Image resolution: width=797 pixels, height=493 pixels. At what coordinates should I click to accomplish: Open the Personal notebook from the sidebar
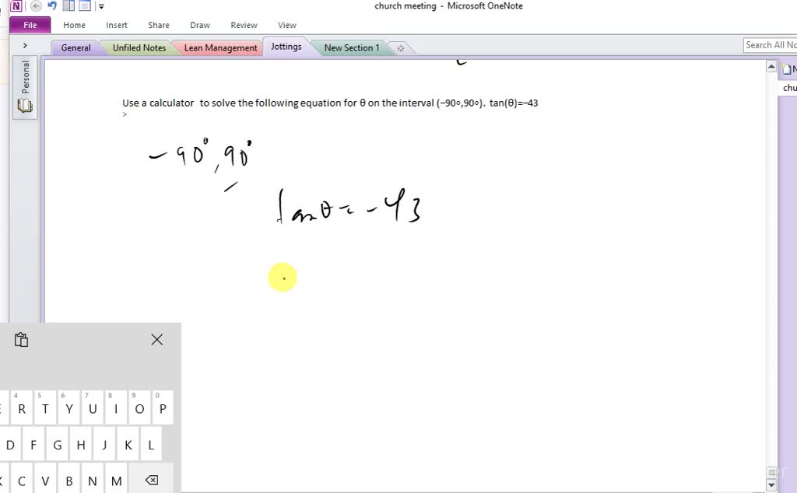coord(23,78)
